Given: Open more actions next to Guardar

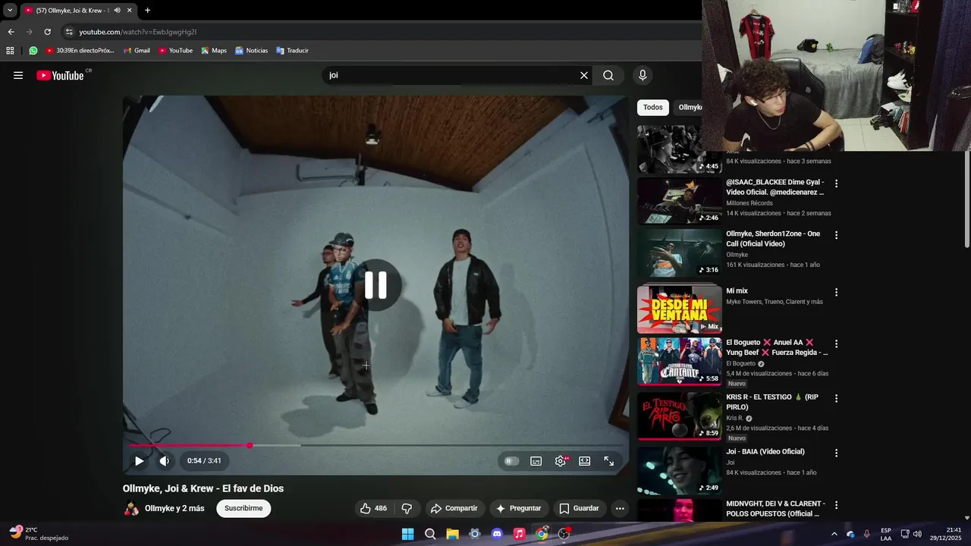Looking at the screenshot, I should [x=620, y=508].
